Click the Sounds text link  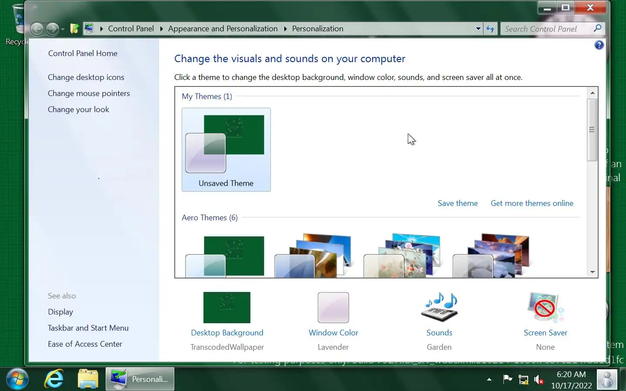tap(440, 333)
